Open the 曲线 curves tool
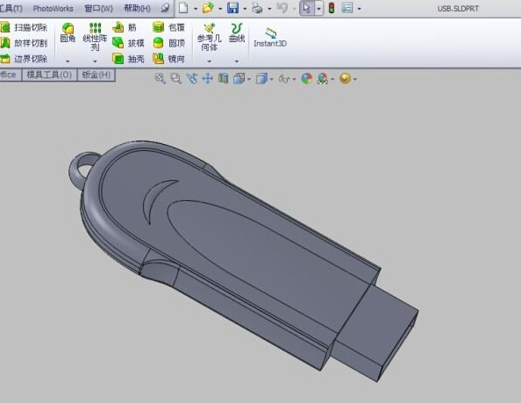 (x=237, y=32)
